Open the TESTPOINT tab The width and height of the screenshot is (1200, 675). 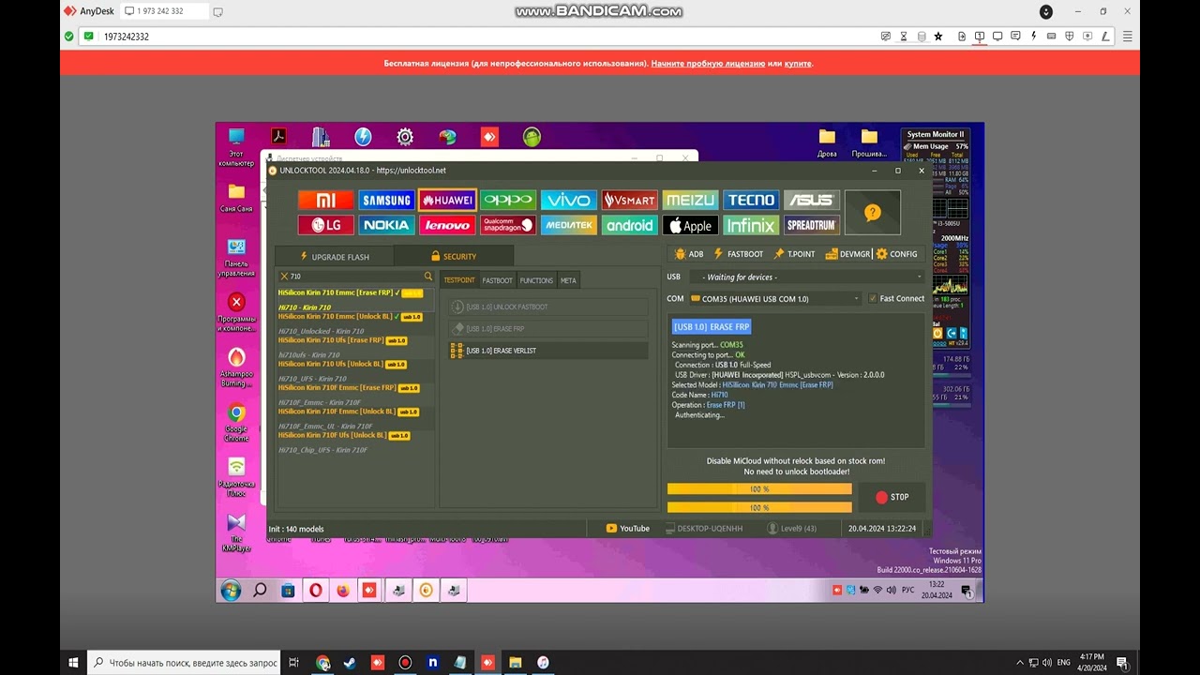(459, 280)
